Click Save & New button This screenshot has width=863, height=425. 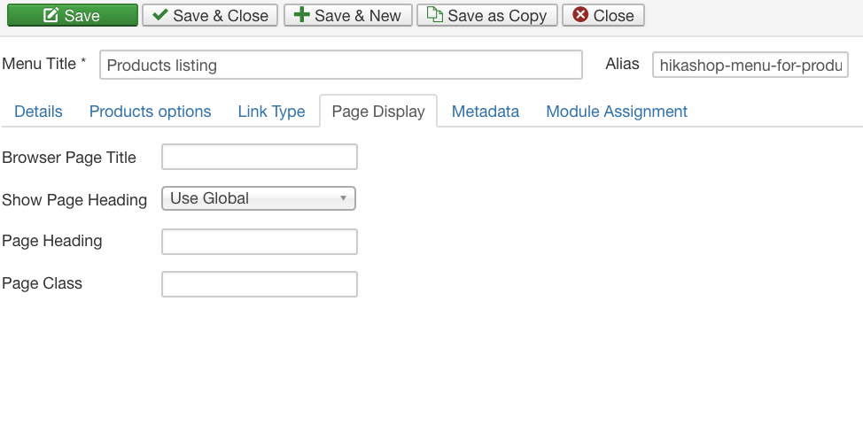point(346,15)
